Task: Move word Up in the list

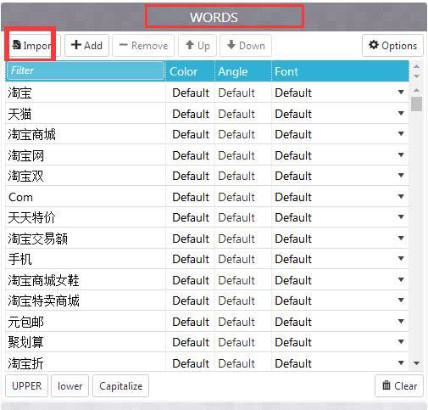Action: click(197, 45)
